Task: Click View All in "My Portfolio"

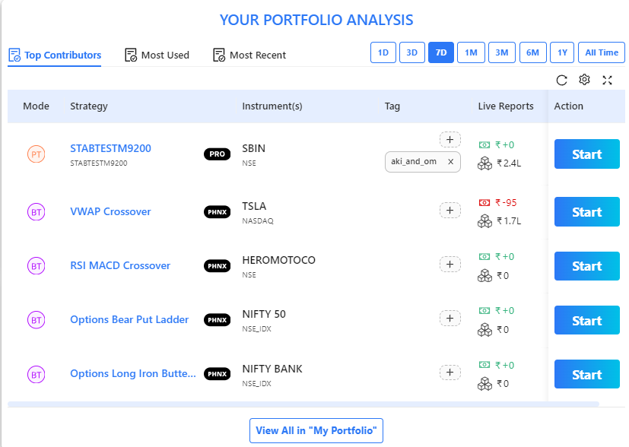Action: [x=316, y=430]
